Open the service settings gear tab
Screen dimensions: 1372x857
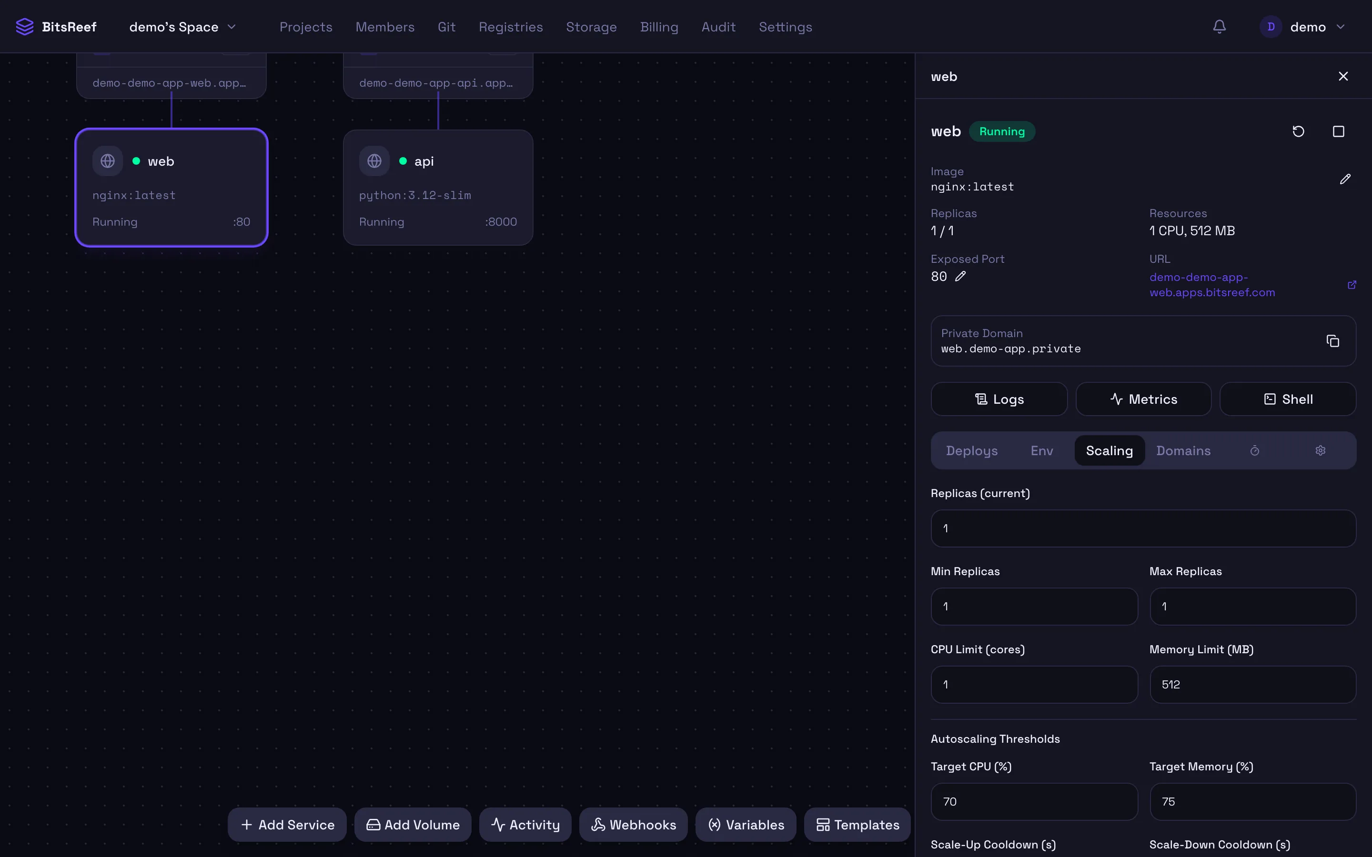pos(1321,450)
